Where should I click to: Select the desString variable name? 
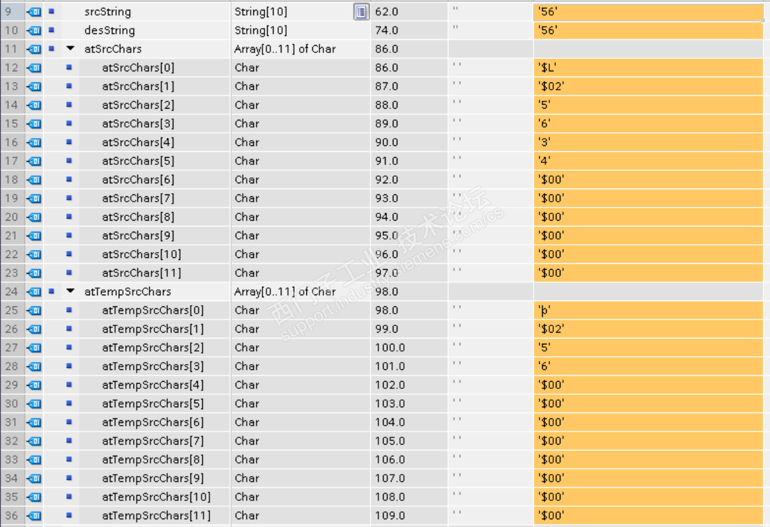coord(109,31)
